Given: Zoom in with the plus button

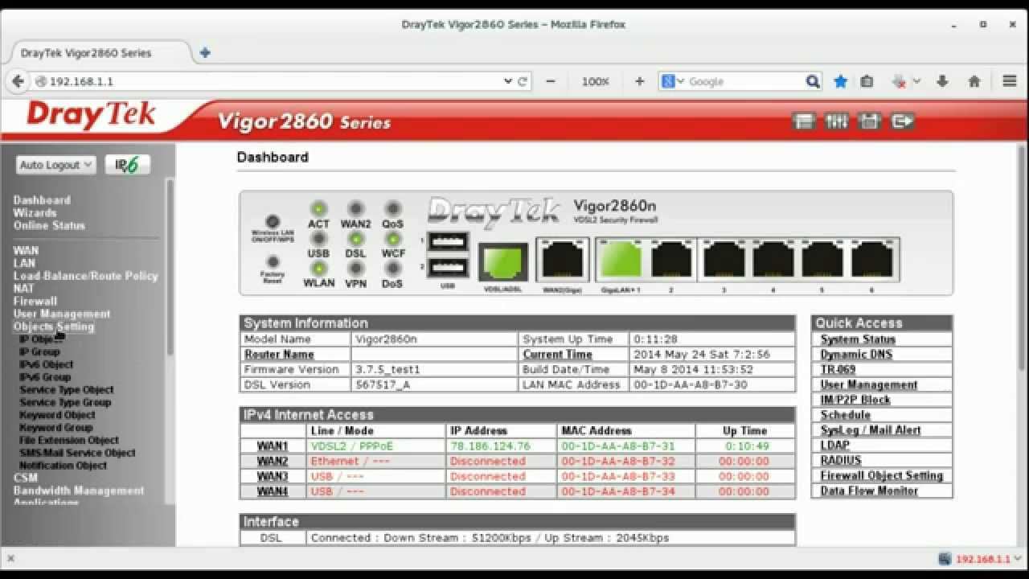Looking at the screenshot, I should 640,81.
